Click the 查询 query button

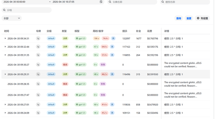pyautogui.click(x=179, y=18)
